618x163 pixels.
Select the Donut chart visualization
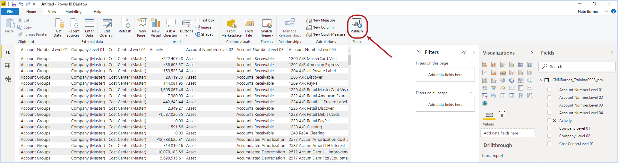pos(511,80)
